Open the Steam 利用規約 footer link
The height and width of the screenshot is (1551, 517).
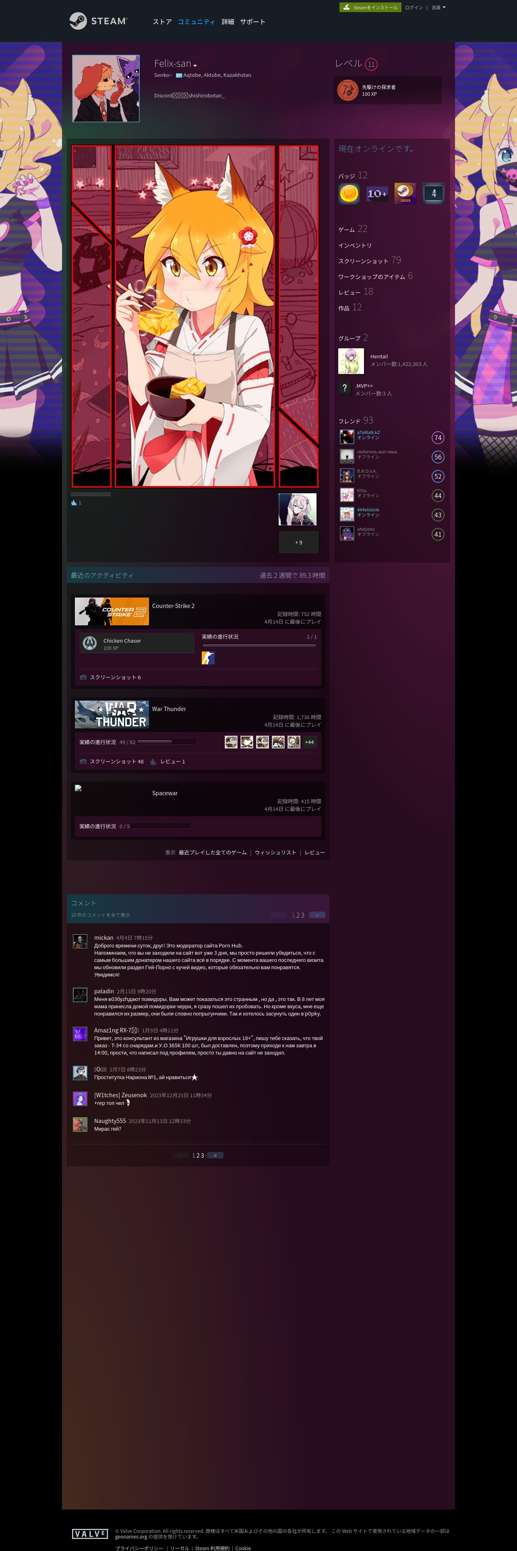click(213, 1548)
